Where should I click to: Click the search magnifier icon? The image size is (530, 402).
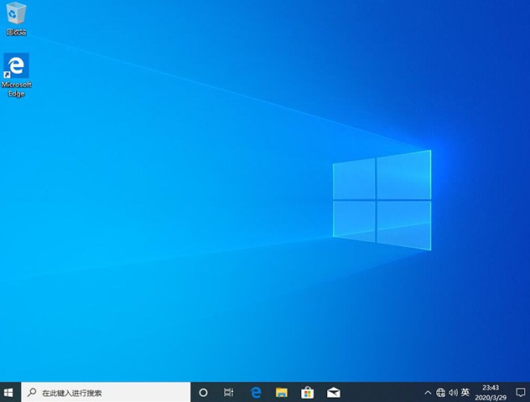[x=32, y=392]
